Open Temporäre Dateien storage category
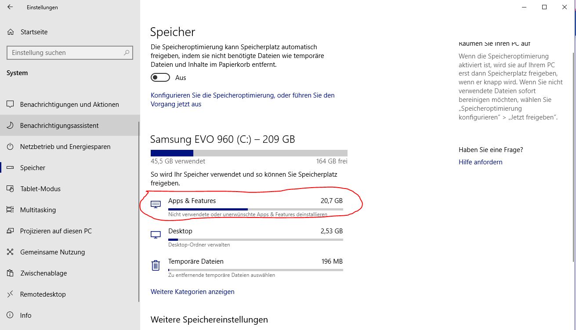 tap(247, 268)
